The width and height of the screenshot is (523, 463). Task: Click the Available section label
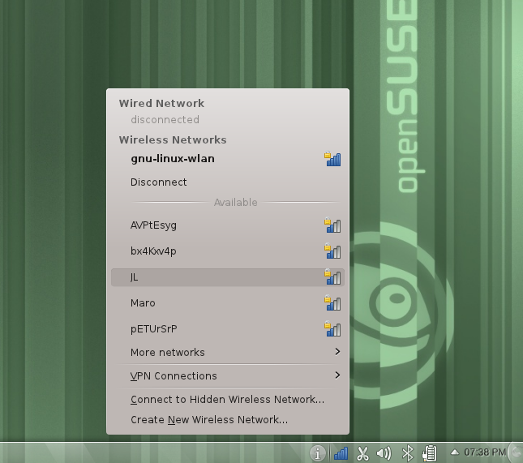pyautogui.click(x=235, y=202)
